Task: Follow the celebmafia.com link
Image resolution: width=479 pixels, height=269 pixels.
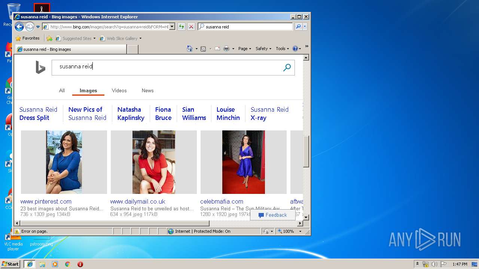Action: pyautogui.click(x=222, y=201)
